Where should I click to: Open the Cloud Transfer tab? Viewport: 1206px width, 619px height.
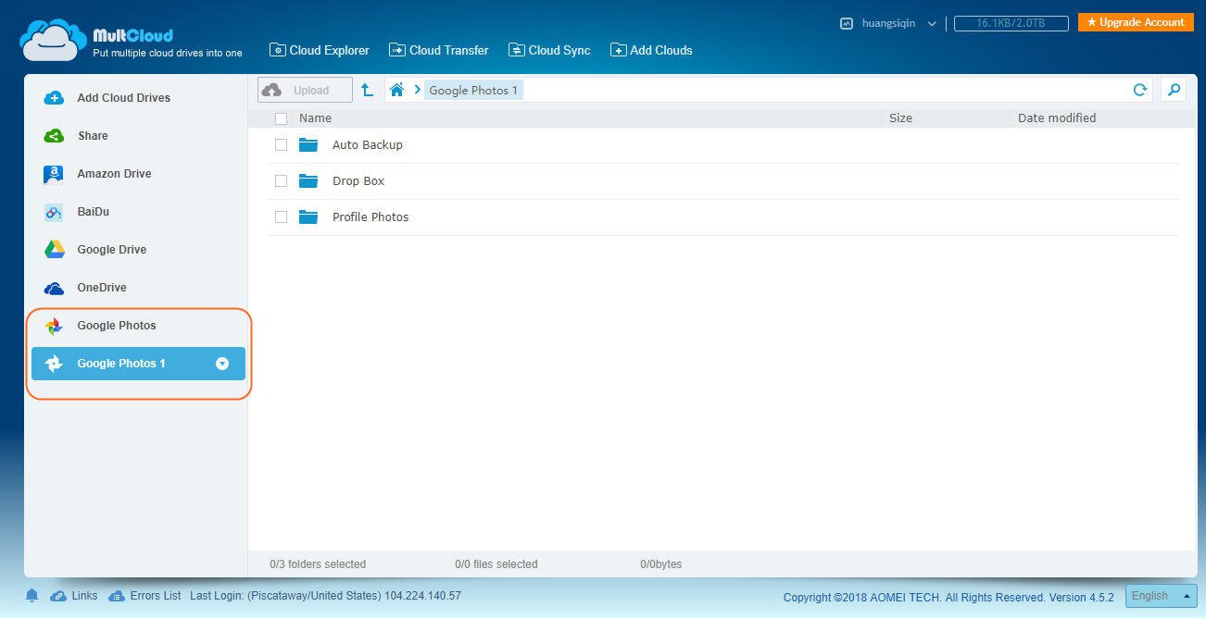(439, 50)
